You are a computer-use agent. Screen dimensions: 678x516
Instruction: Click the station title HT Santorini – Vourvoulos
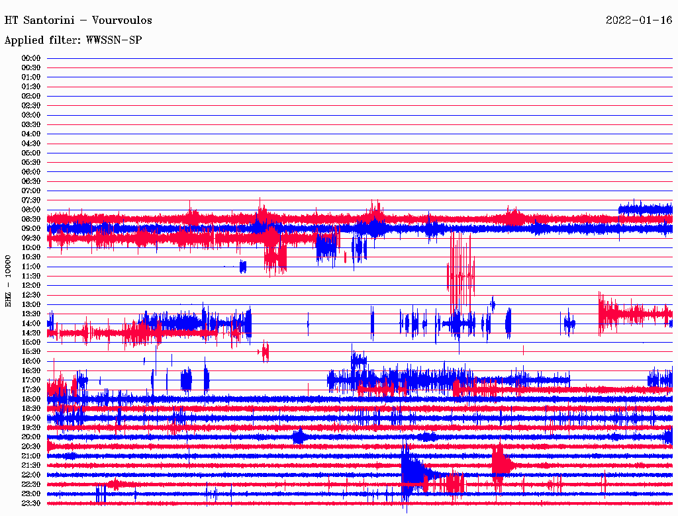78,21
